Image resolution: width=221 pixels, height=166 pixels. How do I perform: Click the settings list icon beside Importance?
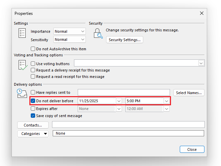22,33
